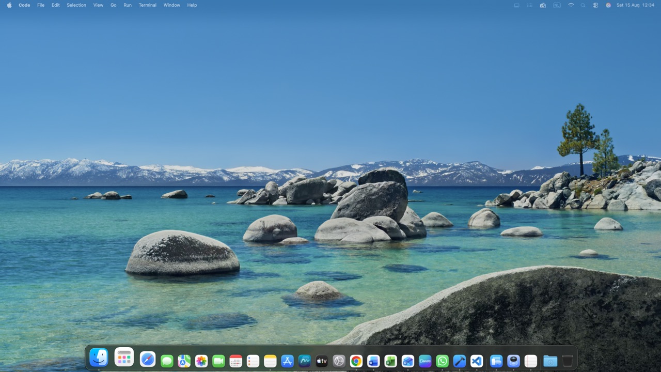Open the Freeform app in Dock
Viewport: 661px width, 372px height.
(305, 361)
